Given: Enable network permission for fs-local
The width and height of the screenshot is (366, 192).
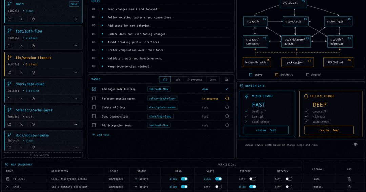Looking at the screenshot, I should point(289,179).
